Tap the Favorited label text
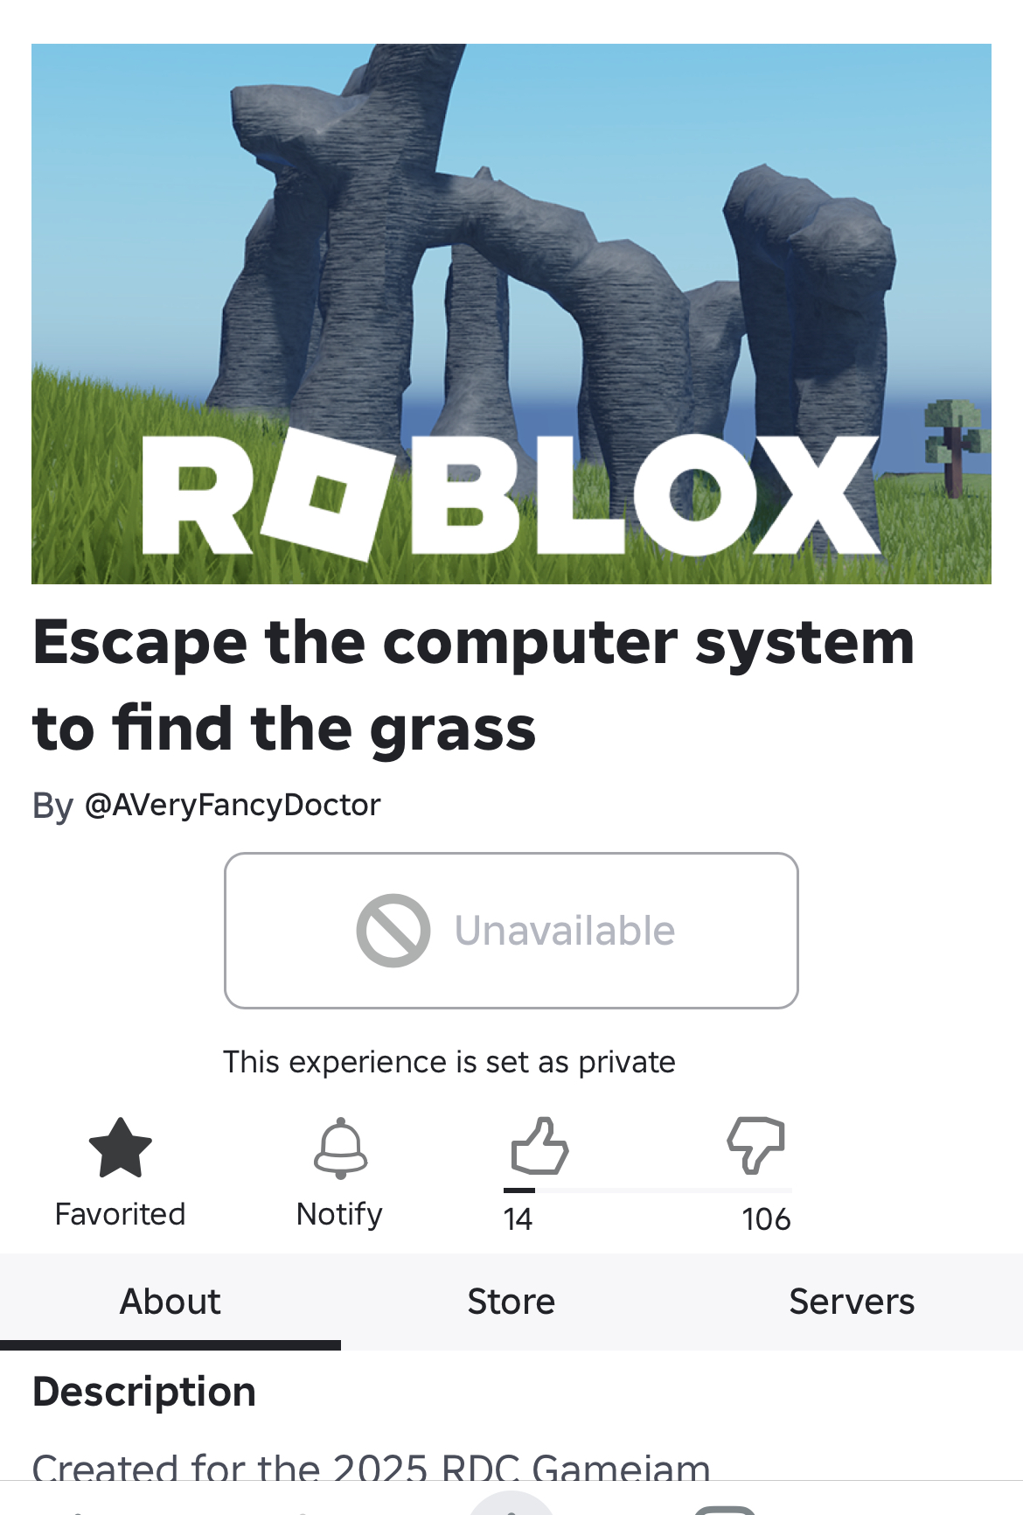1023x1515 pixels. point(120,1214)
